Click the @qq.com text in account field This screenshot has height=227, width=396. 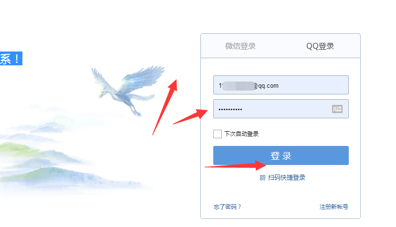[x=266, y=86]
